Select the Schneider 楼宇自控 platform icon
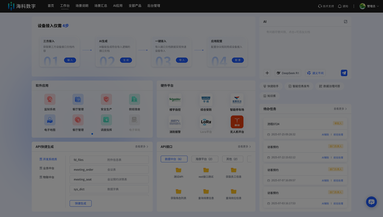 click(x=175, y=100)
